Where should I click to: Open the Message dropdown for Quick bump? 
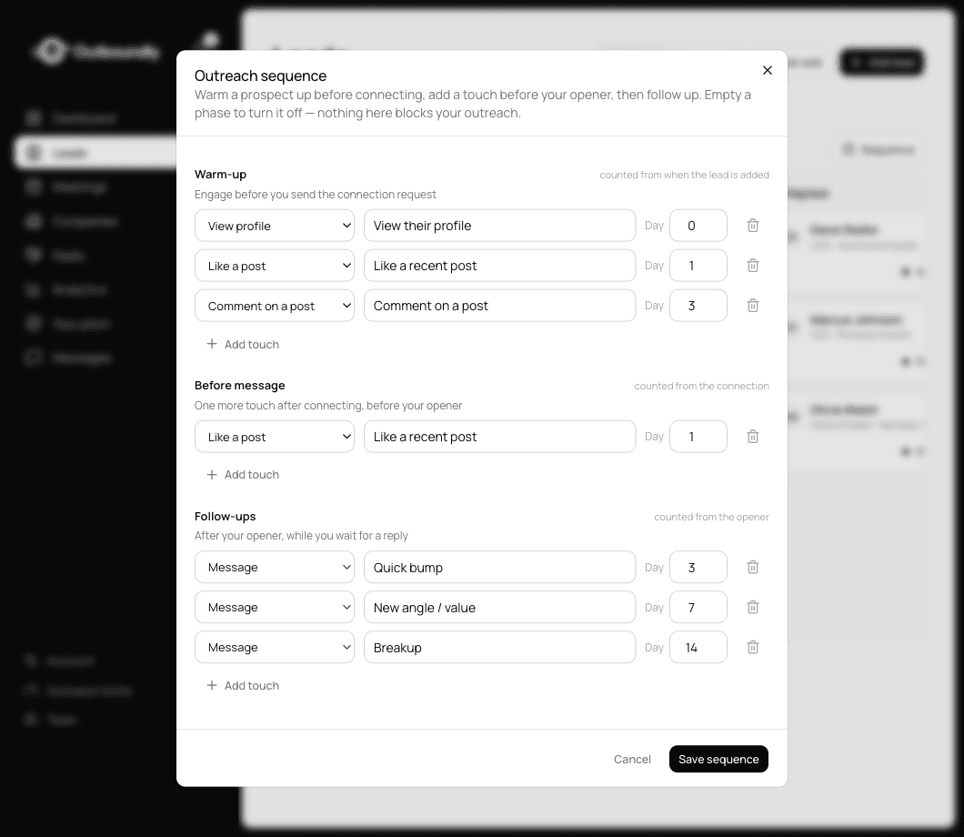click(275, 567)
